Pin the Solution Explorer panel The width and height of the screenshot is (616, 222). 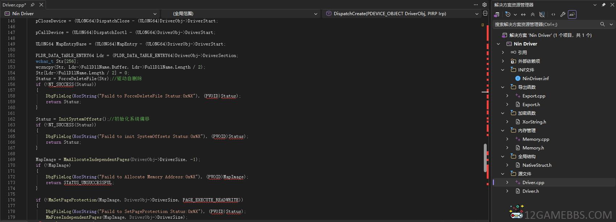click(x=603, y=5)
